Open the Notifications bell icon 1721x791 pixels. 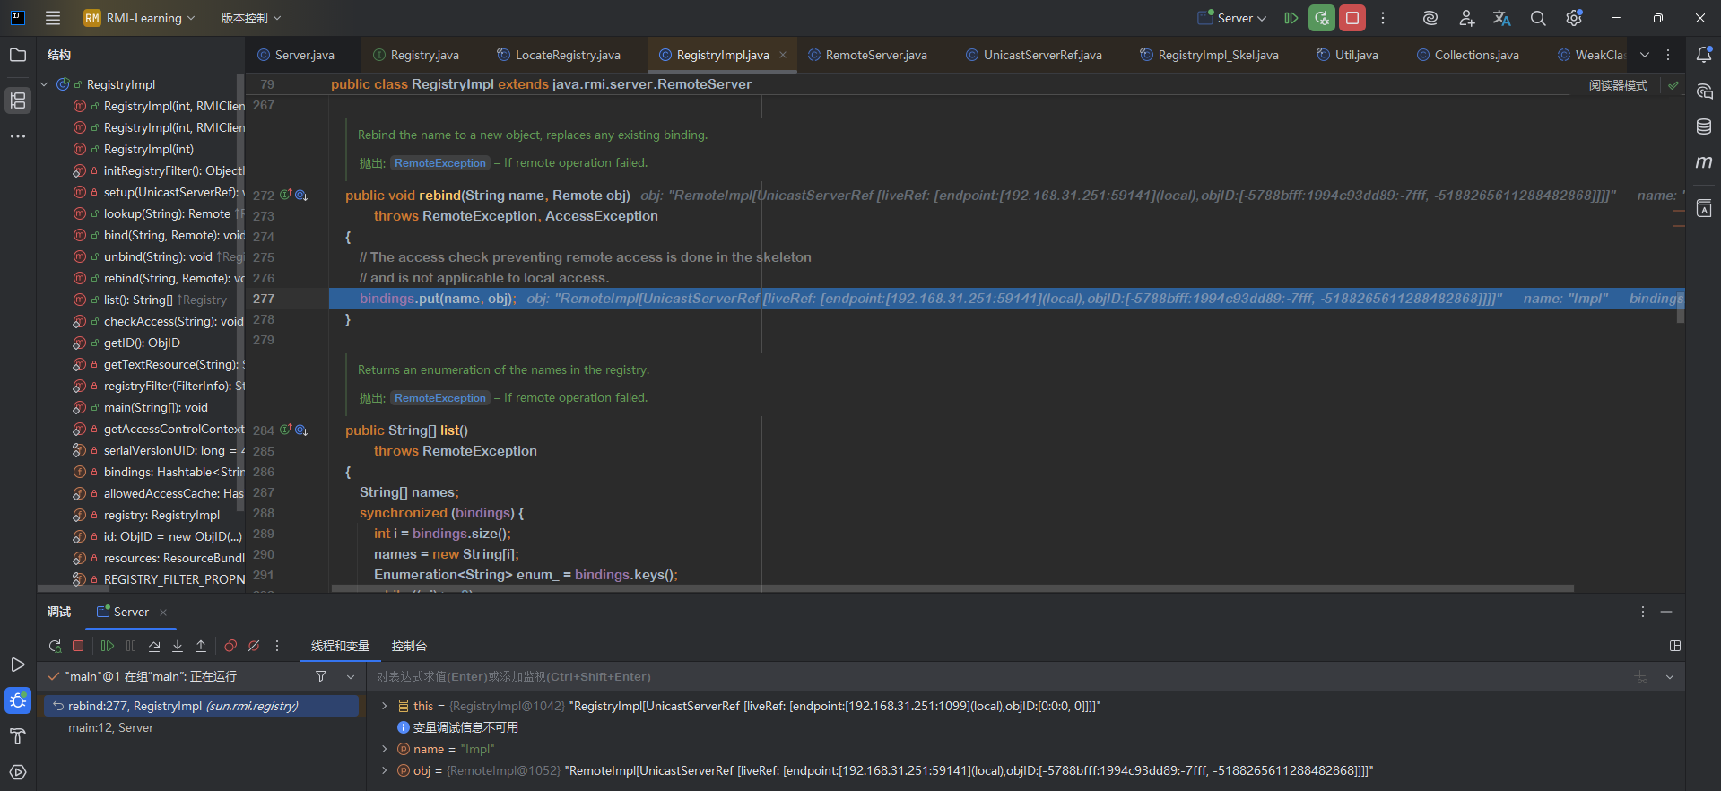pyautogui.click(x=1704, y=55)
